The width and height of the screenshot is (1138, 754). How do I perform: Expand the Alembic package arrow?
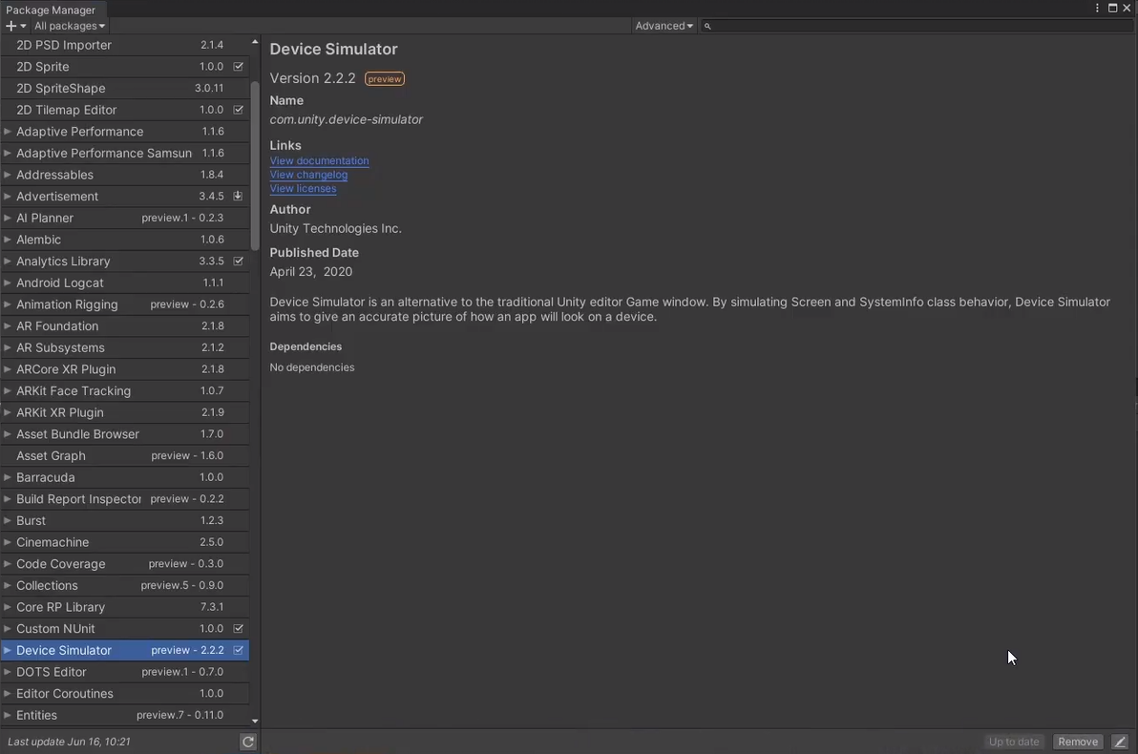(8, 240)
